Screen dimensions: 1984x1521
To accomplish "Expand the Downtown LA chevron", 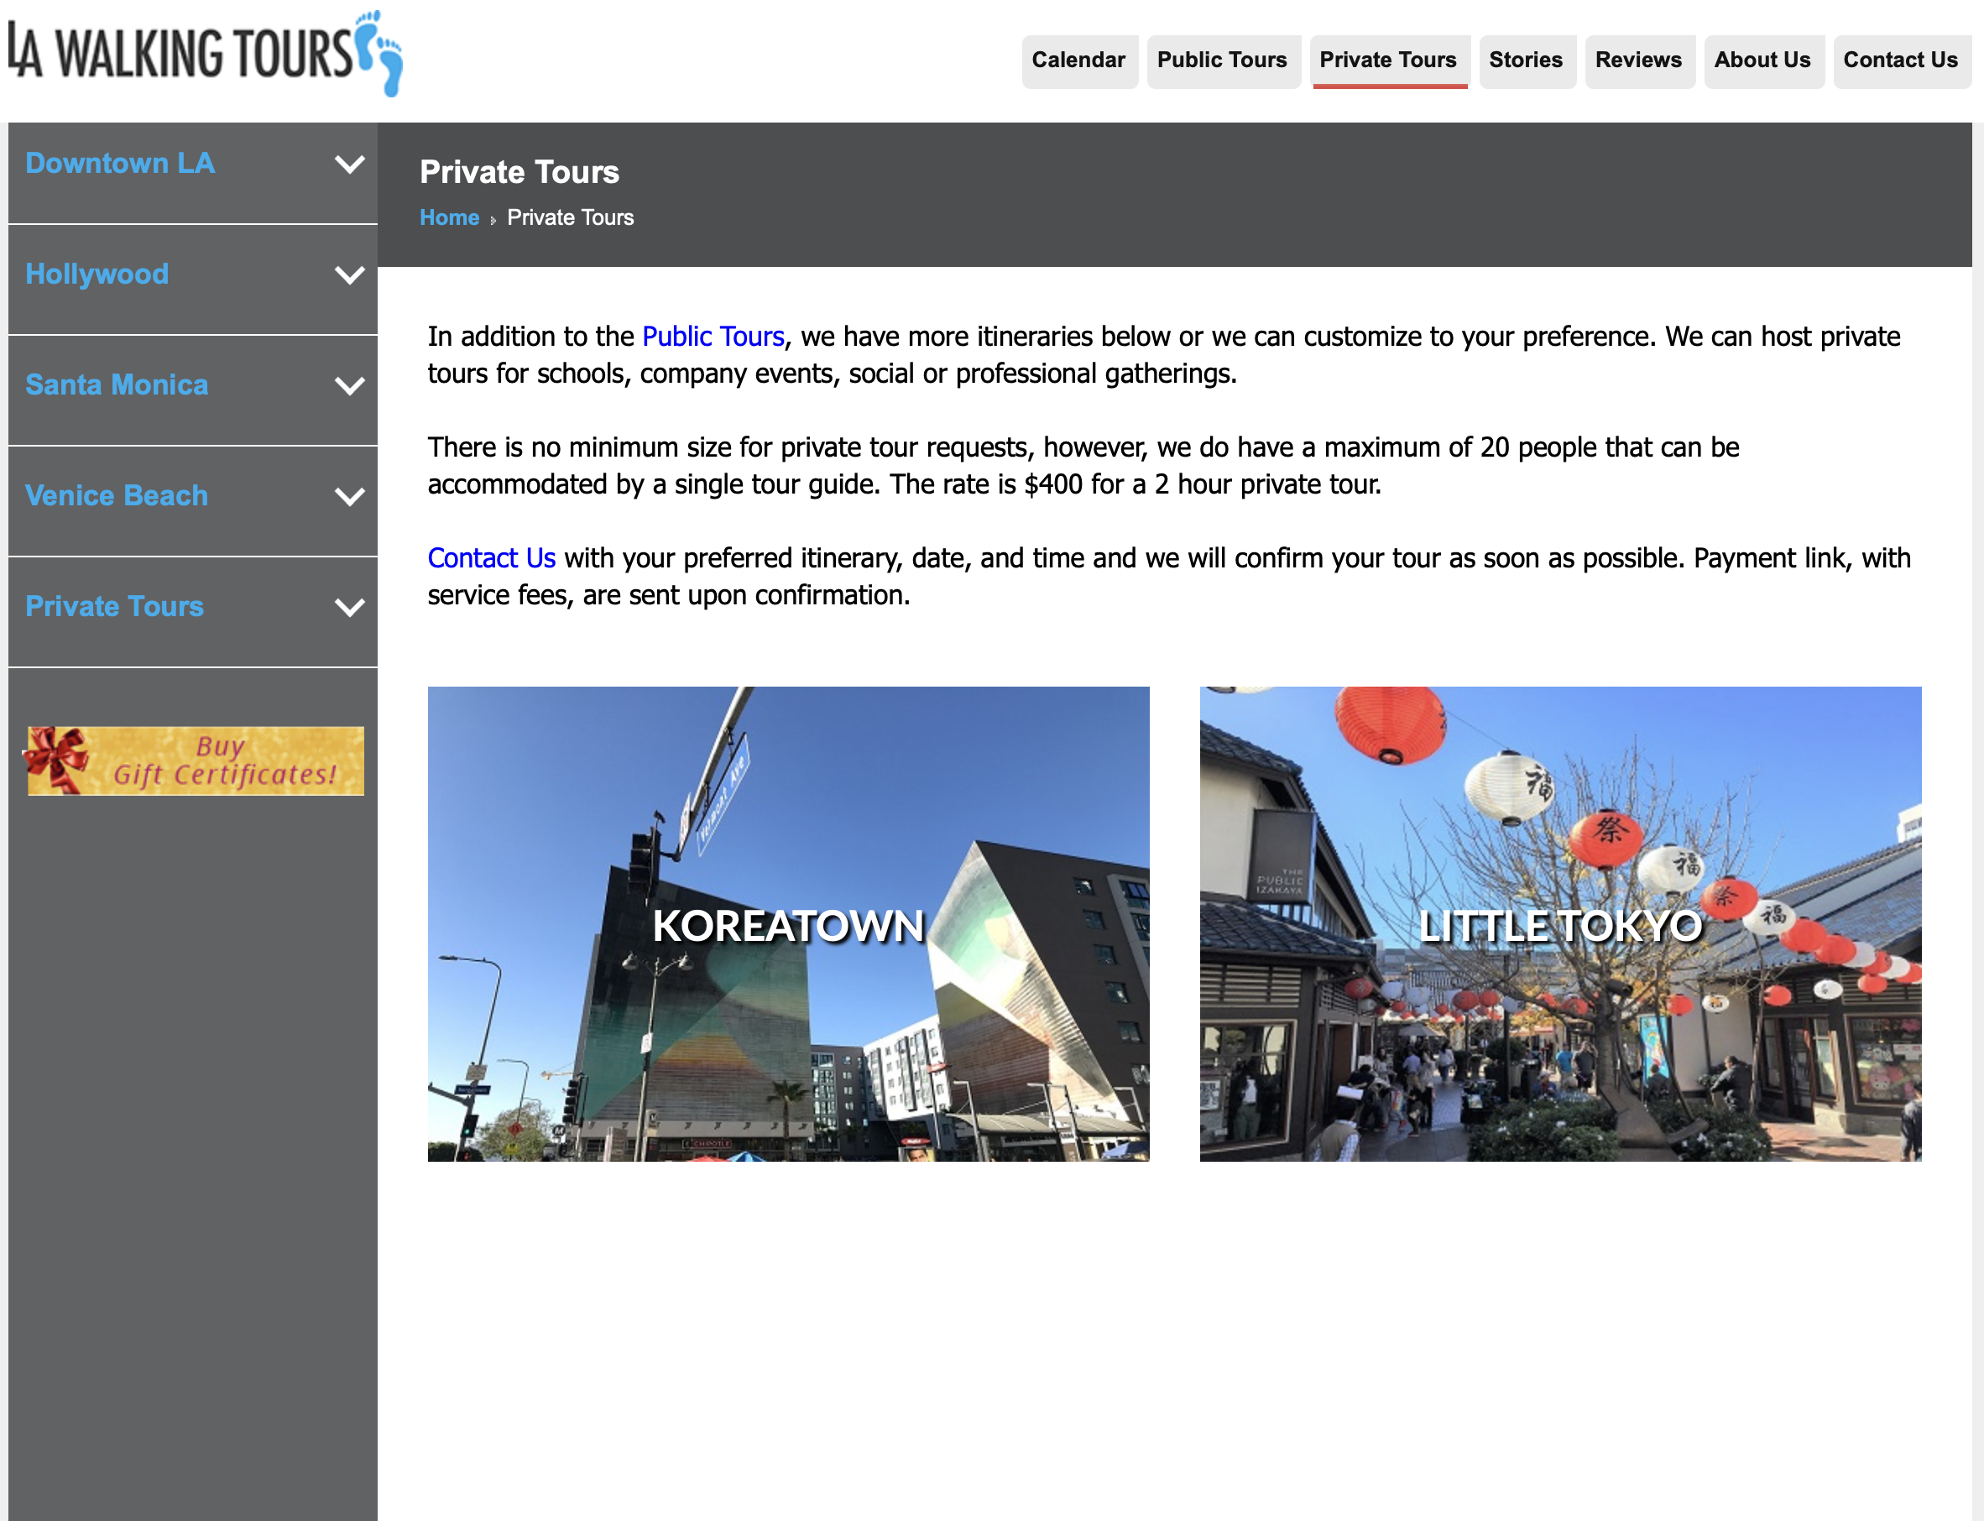I will (349, 165).
